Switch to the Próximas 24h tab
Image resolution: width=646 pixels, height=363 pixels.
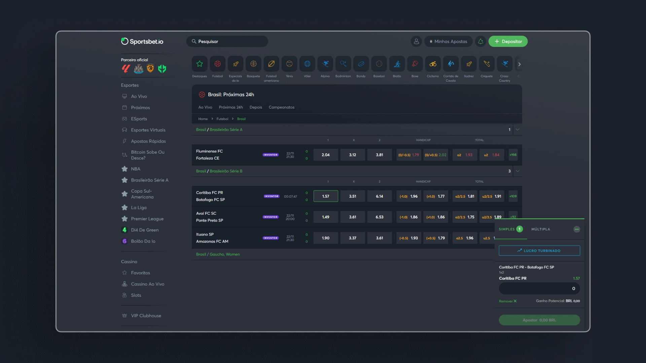pos(231,107)
